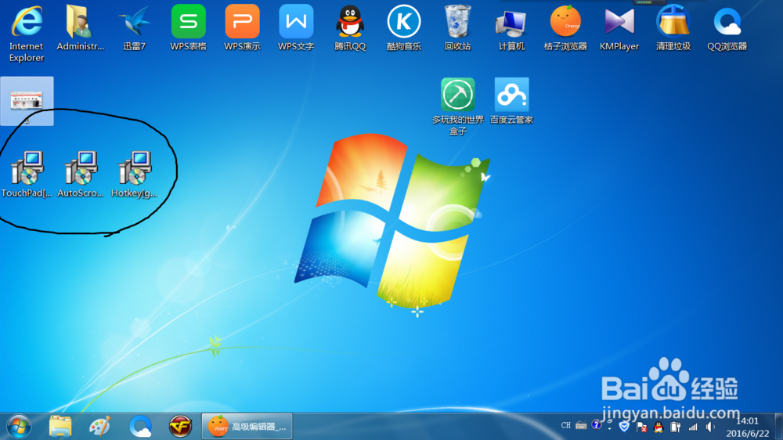The width and height of the screenshot is (783, 440).
Task: Select the WPS文字 desktop icon
Action: pyautogui.click(x=296, y=28)
